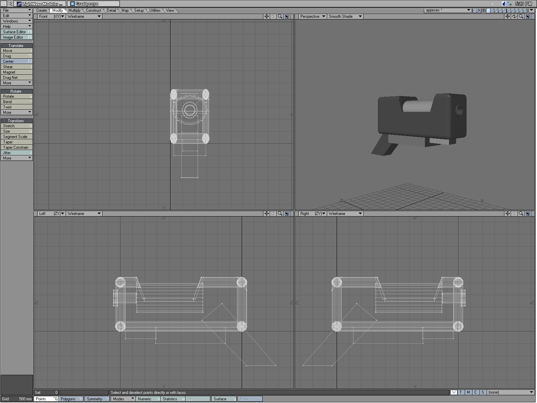Maximize the Left viewport with corner icon

pyautogui.click(x=287, y=214)
